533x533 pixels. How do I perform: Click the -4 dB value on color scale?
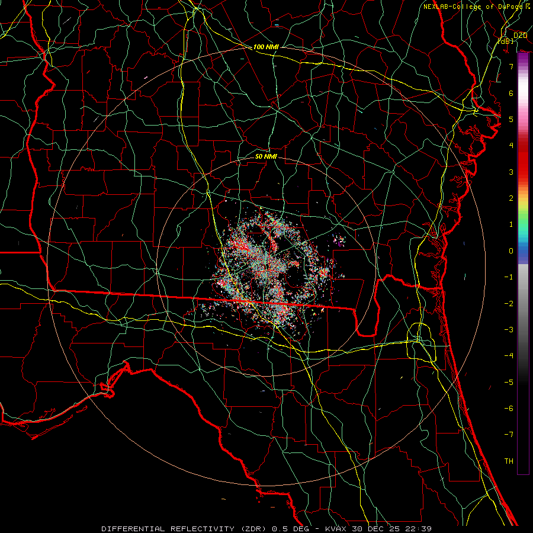509,356
